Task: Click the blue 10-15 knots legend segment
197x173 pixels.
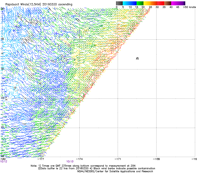Action: [133, 3]
